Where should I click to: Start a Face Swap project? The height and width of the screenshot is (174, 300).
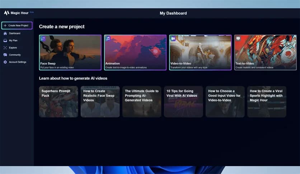pyautogui.click(x=70, y=52)
